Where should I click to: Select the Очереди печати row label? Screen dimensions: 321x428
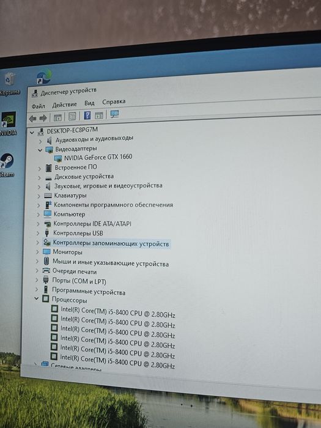pyautogui.click(x=74, y=271)
